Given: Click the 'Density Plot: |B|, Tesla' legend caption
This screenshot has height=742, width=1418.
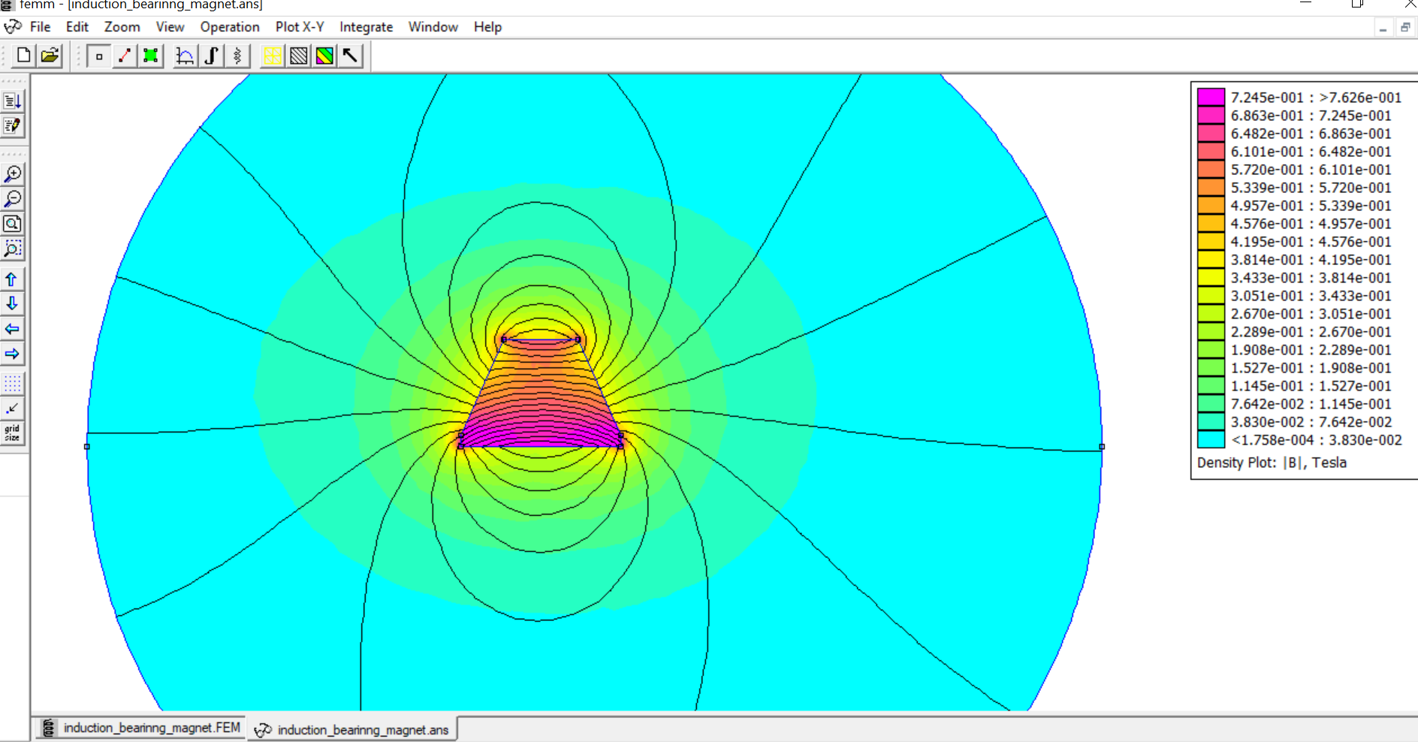Looking at the screenshot, I should [x=1272, y=463].
